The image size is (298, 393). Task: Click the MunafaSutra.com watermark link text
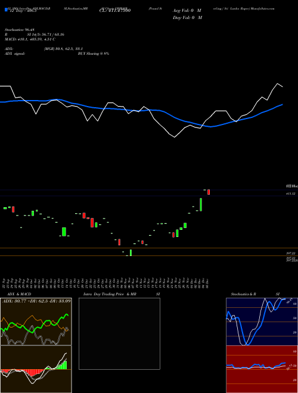click(262, 8)
